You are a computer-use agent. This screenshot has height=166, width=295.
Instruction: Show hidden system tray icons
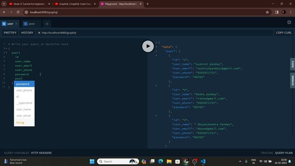click(x=240, y=161)
